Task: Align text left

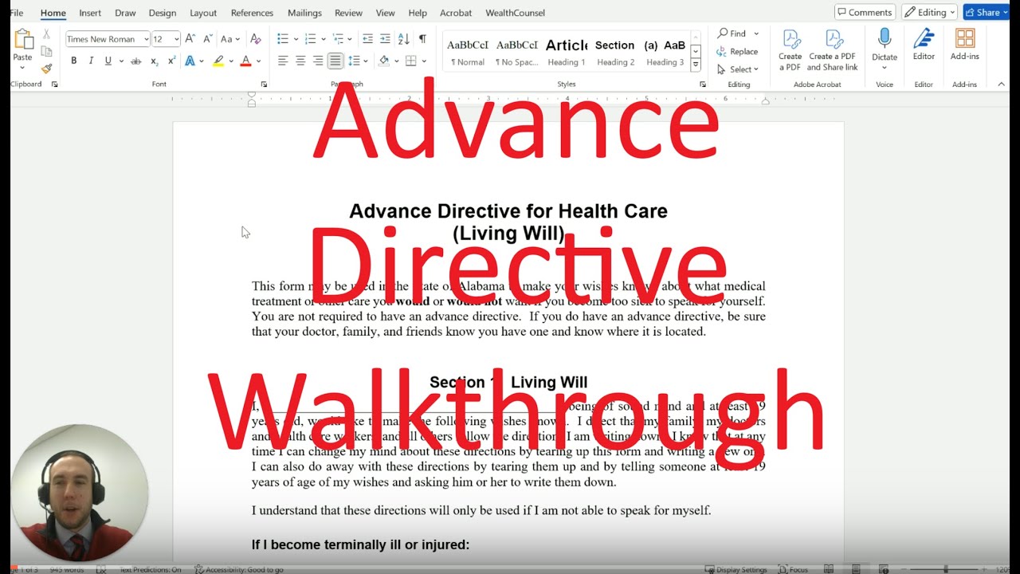Action: 282,61
